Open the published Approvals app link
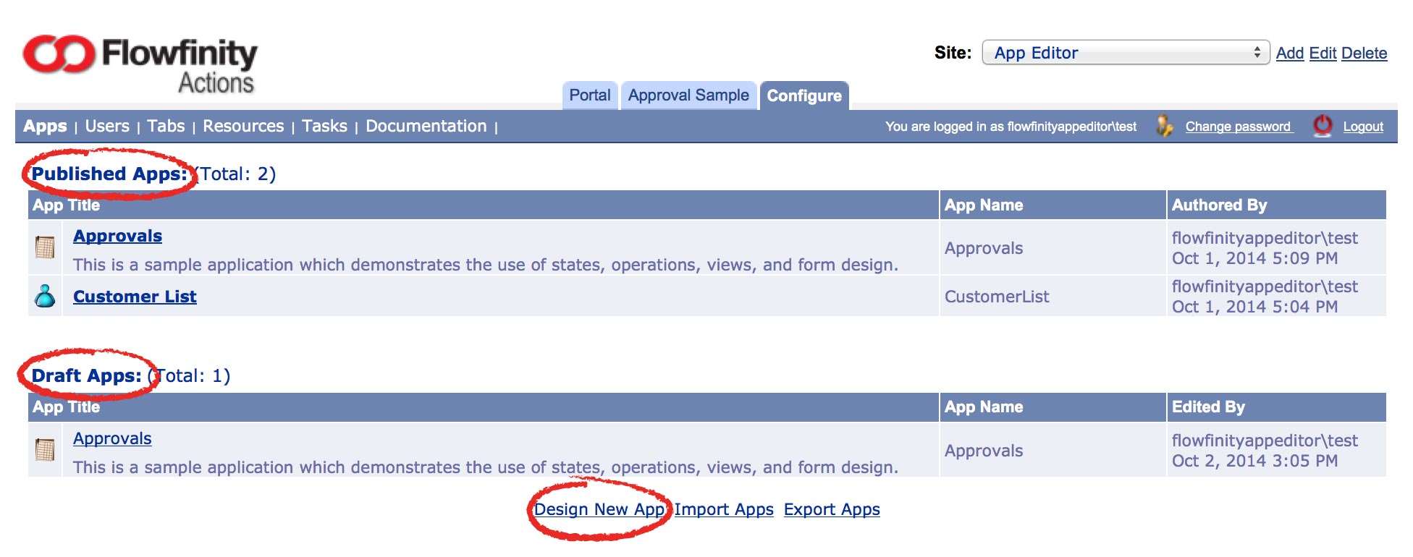Viewport: 1413px width, 557px height. click(117, 236)
